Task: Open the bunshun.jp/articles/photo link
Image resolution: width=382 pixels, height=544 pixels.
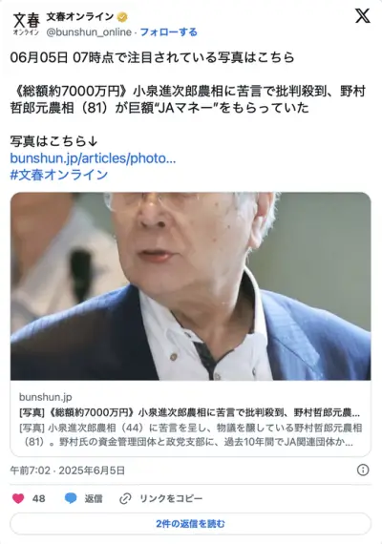Action: [93, 158]
